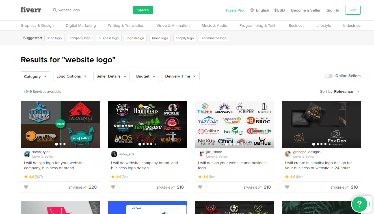Click the sarah_tyler seller name

click(x=41, y=152)
